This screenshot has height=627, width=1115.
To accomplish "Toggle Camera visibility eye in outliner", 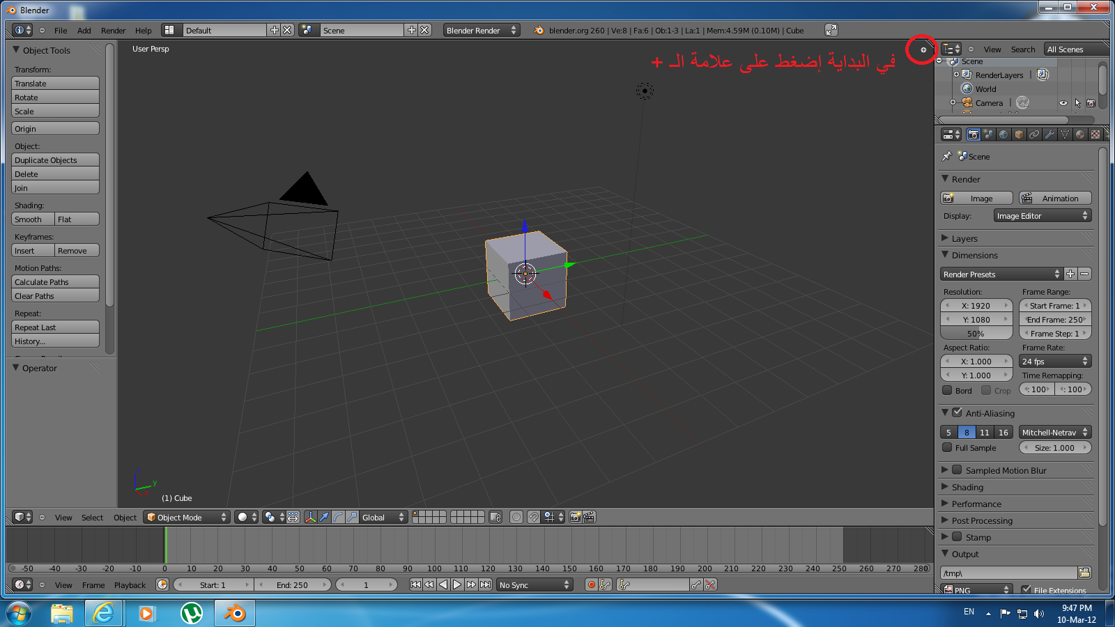I will click(x=1063, y=103).
